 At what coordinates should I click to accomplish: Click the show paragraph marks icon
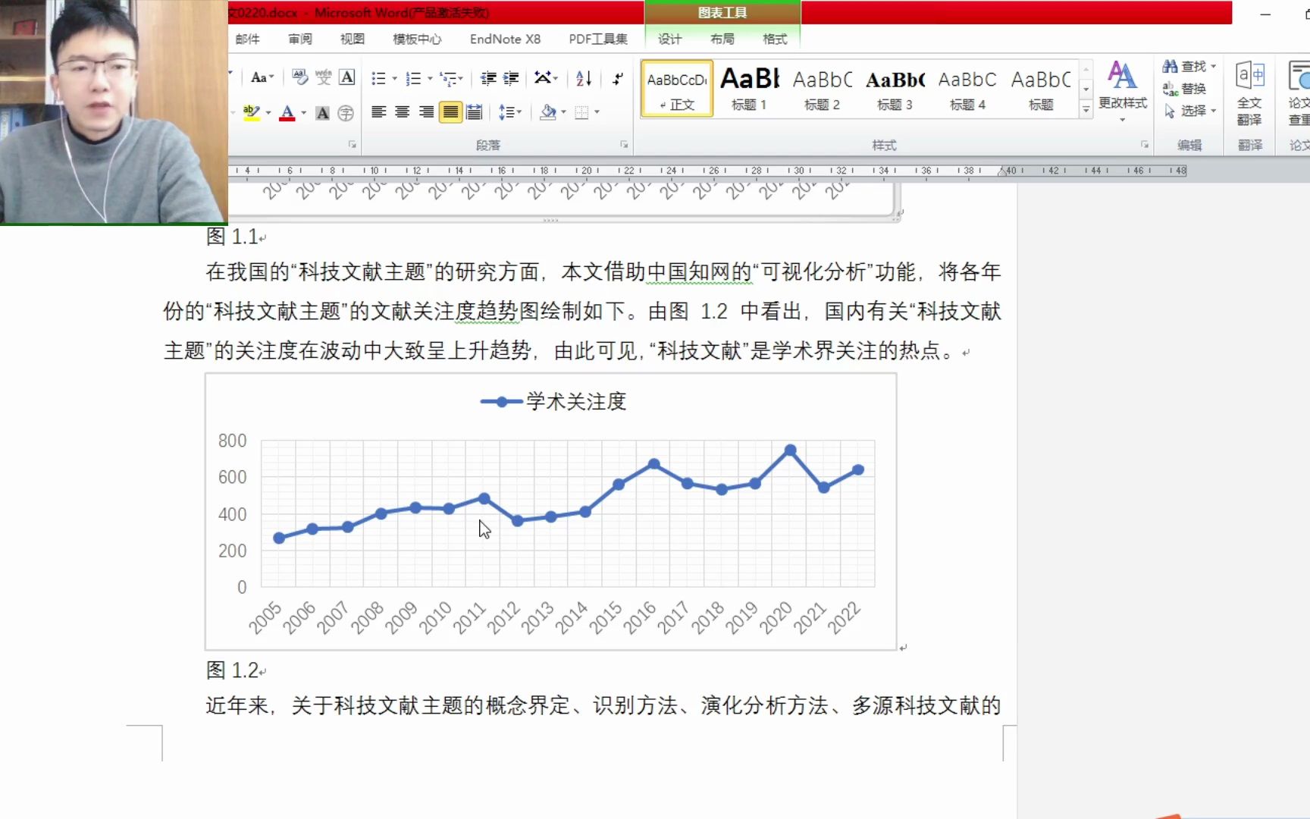(x=618, y=80)
